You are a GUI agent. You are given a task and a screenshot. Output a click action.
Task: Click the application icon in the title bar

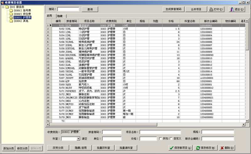pos(3,3)
